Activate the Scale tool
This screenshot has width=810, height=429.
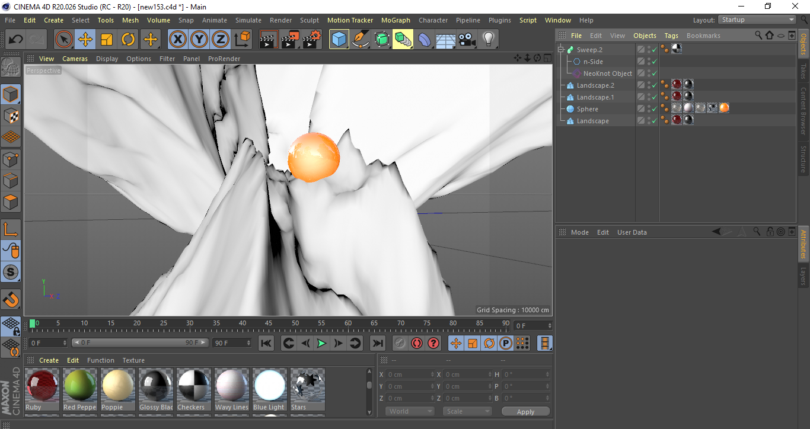107,40
